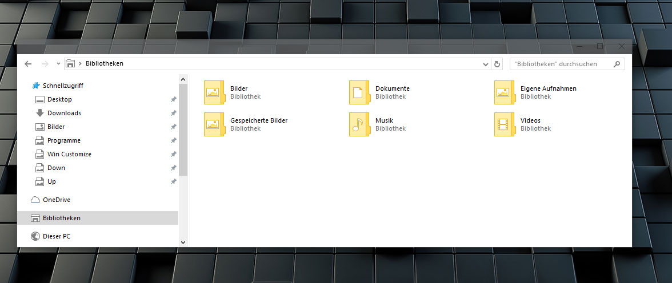Click the navigation pane scroll up arrow

(183, 79)
